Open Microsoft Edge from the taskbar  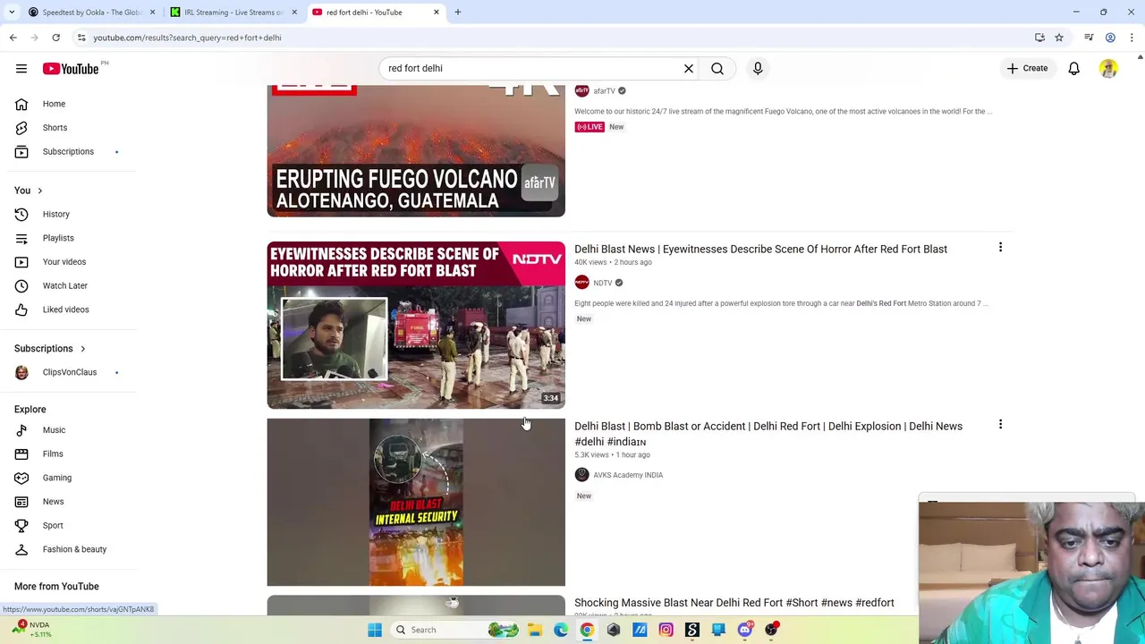click(561, 630)
